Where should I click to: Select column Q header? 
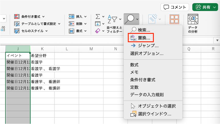tap(189, 49)
